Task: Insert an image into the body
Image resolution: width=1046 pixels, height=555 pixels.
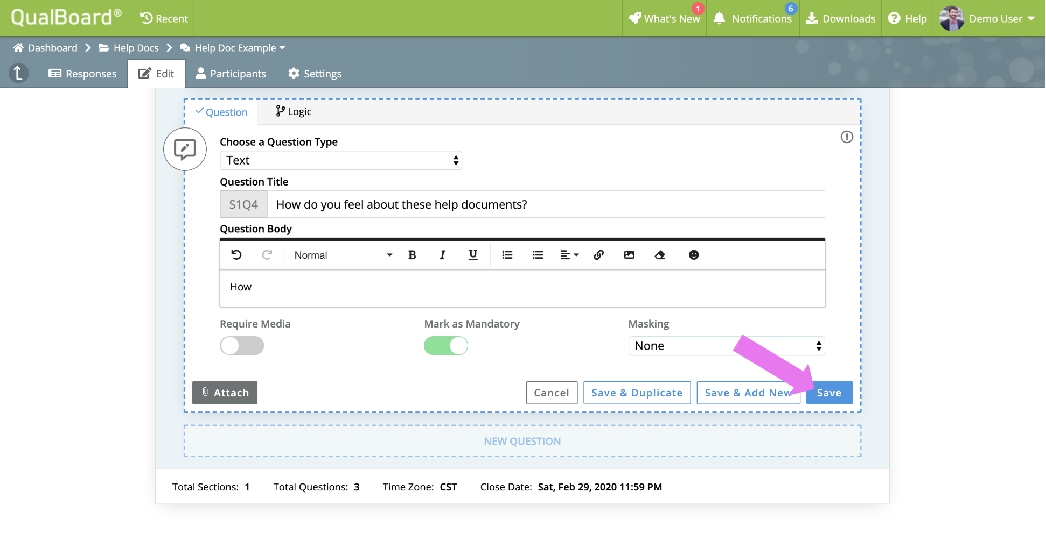Action: coord(629,255)
